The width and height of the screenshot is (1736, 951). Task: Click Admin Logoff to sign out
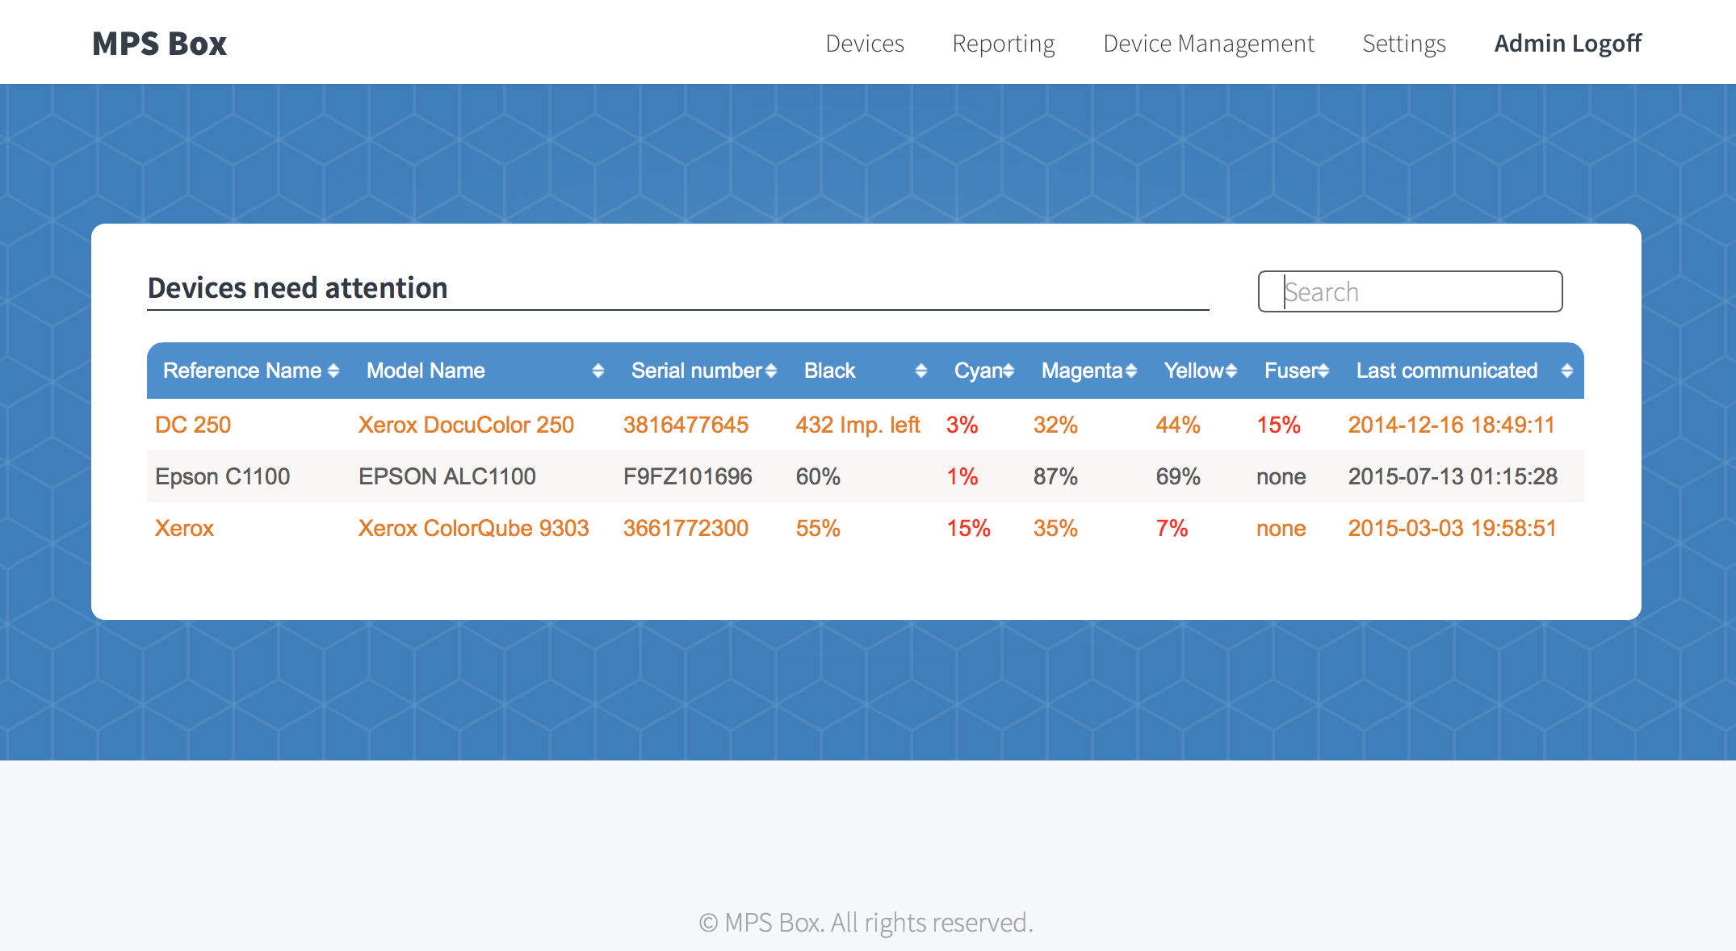(x=1567, y=44)
